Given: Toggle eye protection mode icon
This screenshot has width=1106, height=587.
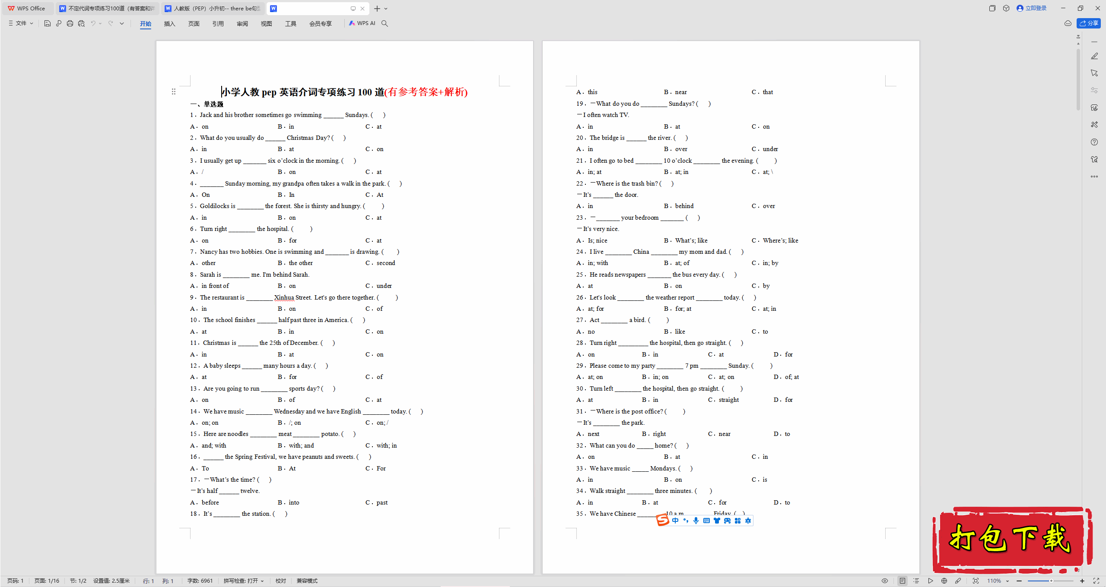Looking at the screenshot, I should (885, 581).
